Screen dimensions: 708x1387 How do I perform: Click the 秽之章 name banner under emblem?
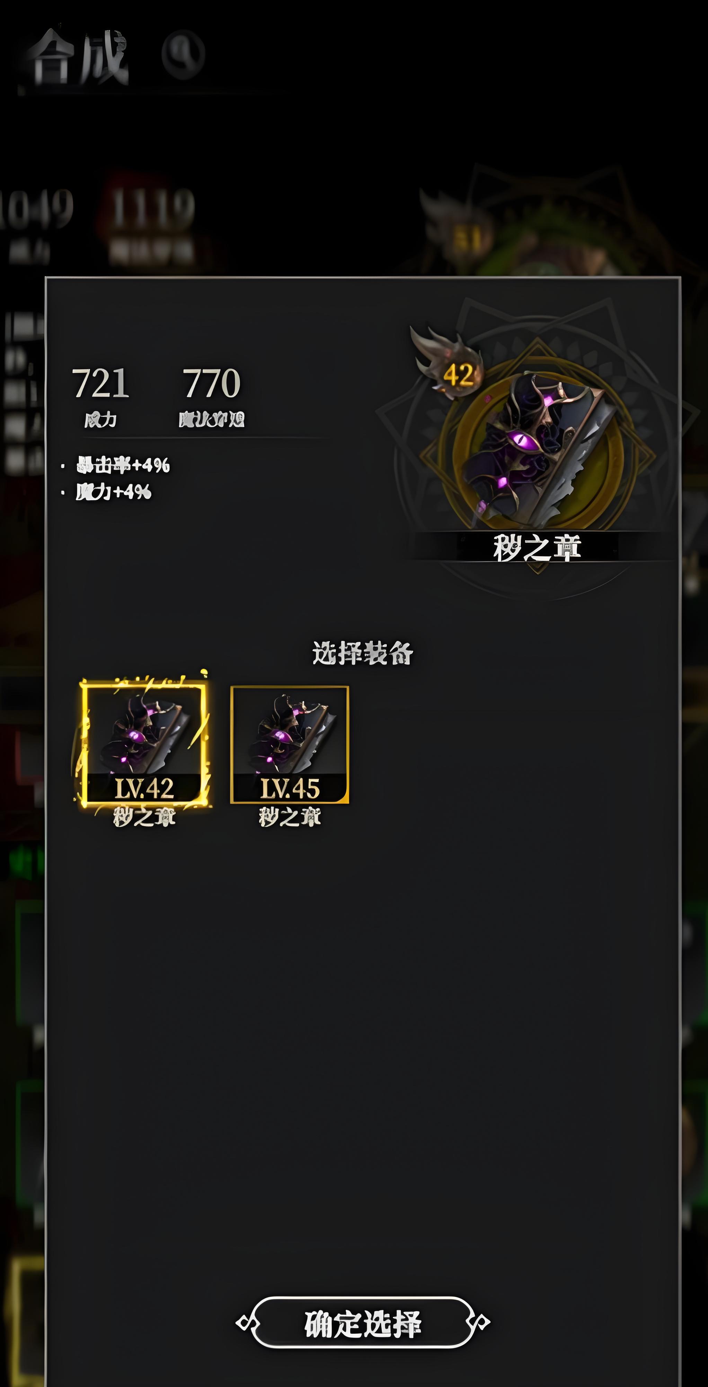point(538,548)
